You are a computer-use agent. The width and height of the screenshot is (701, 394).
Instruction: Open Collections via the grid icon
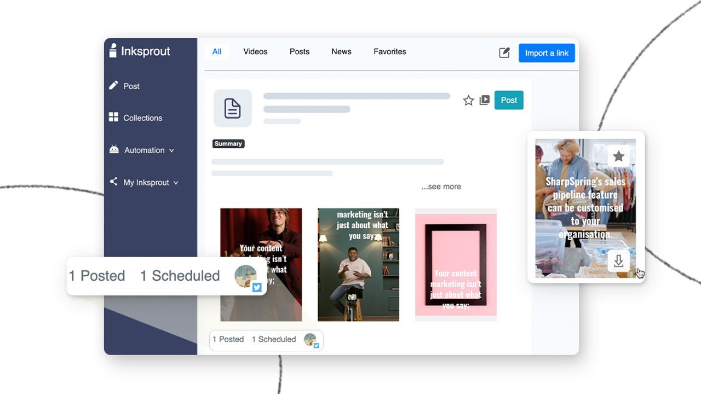(x=113, y=117)
